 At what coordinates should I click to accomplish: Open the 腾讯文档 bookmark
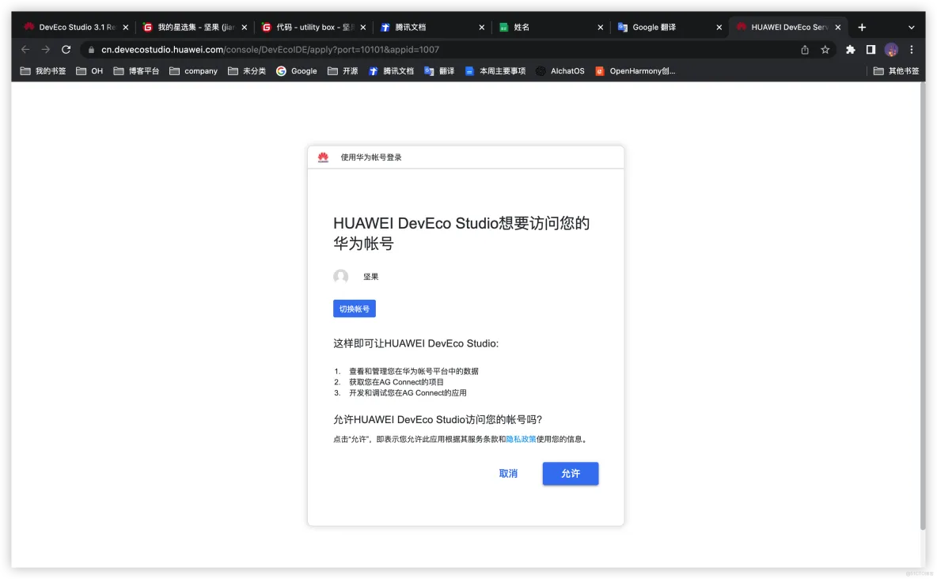point(391,71)
